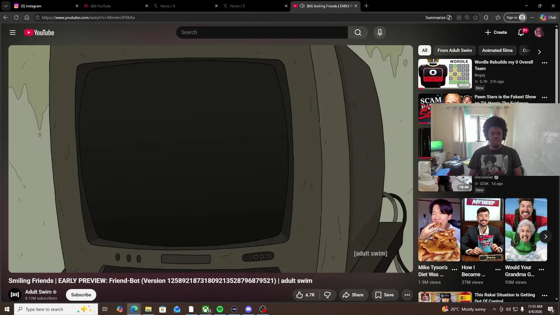Start voice search with the microphone icon
This screenshot has width=560, height=315.
pyautogui.click(x=380, y=32)
